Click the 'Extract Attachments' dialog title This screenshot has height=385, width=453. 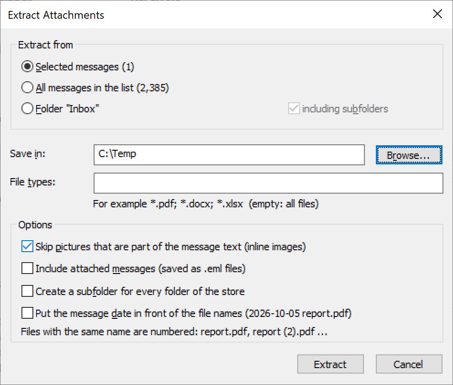(x=56, y=15)
